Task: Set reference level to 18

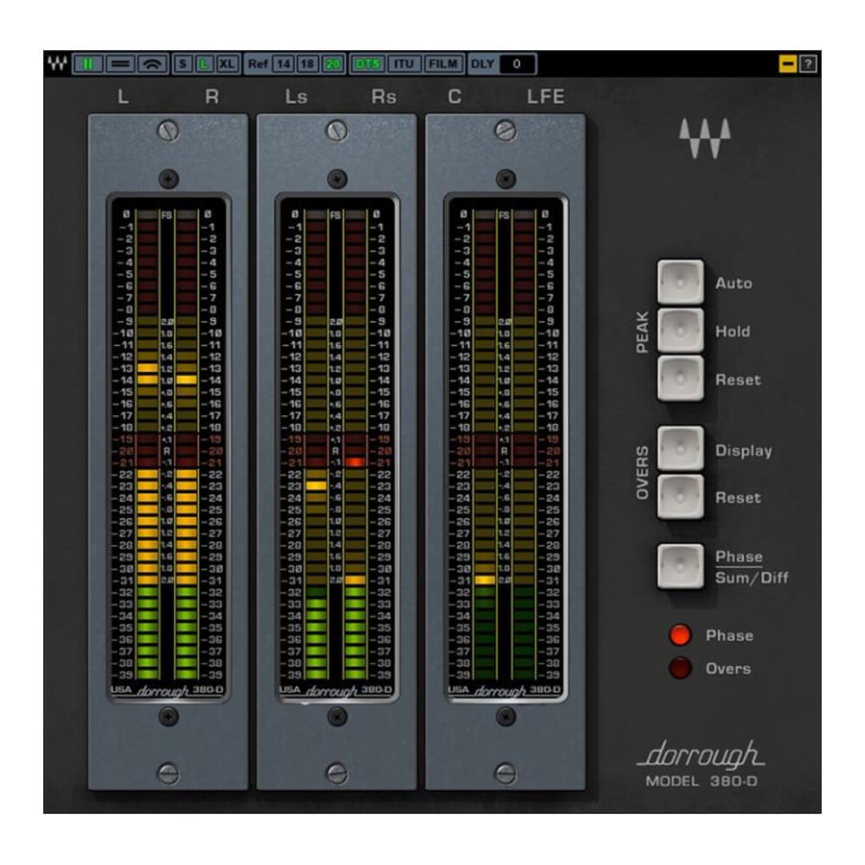Action: tap(307, 64)
